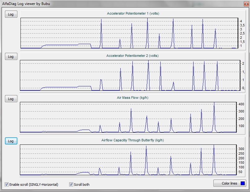The image size is (250, 192).
Task: Click the 300 axis label on Butterfly airflow chart
Action: click(241, 149)
